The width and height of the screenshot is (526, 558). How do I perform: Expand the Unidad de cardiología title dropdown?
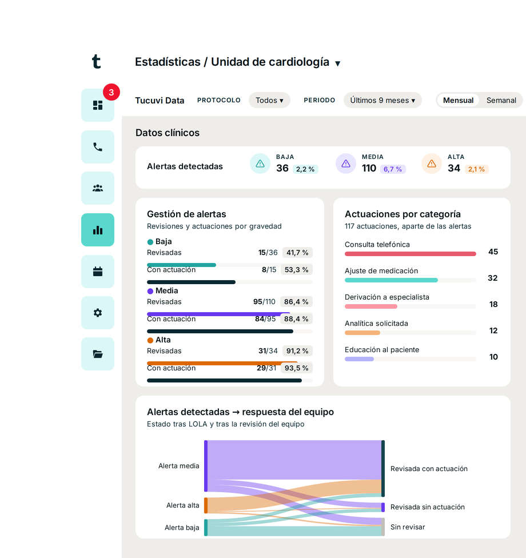click(x=338, y=63)
